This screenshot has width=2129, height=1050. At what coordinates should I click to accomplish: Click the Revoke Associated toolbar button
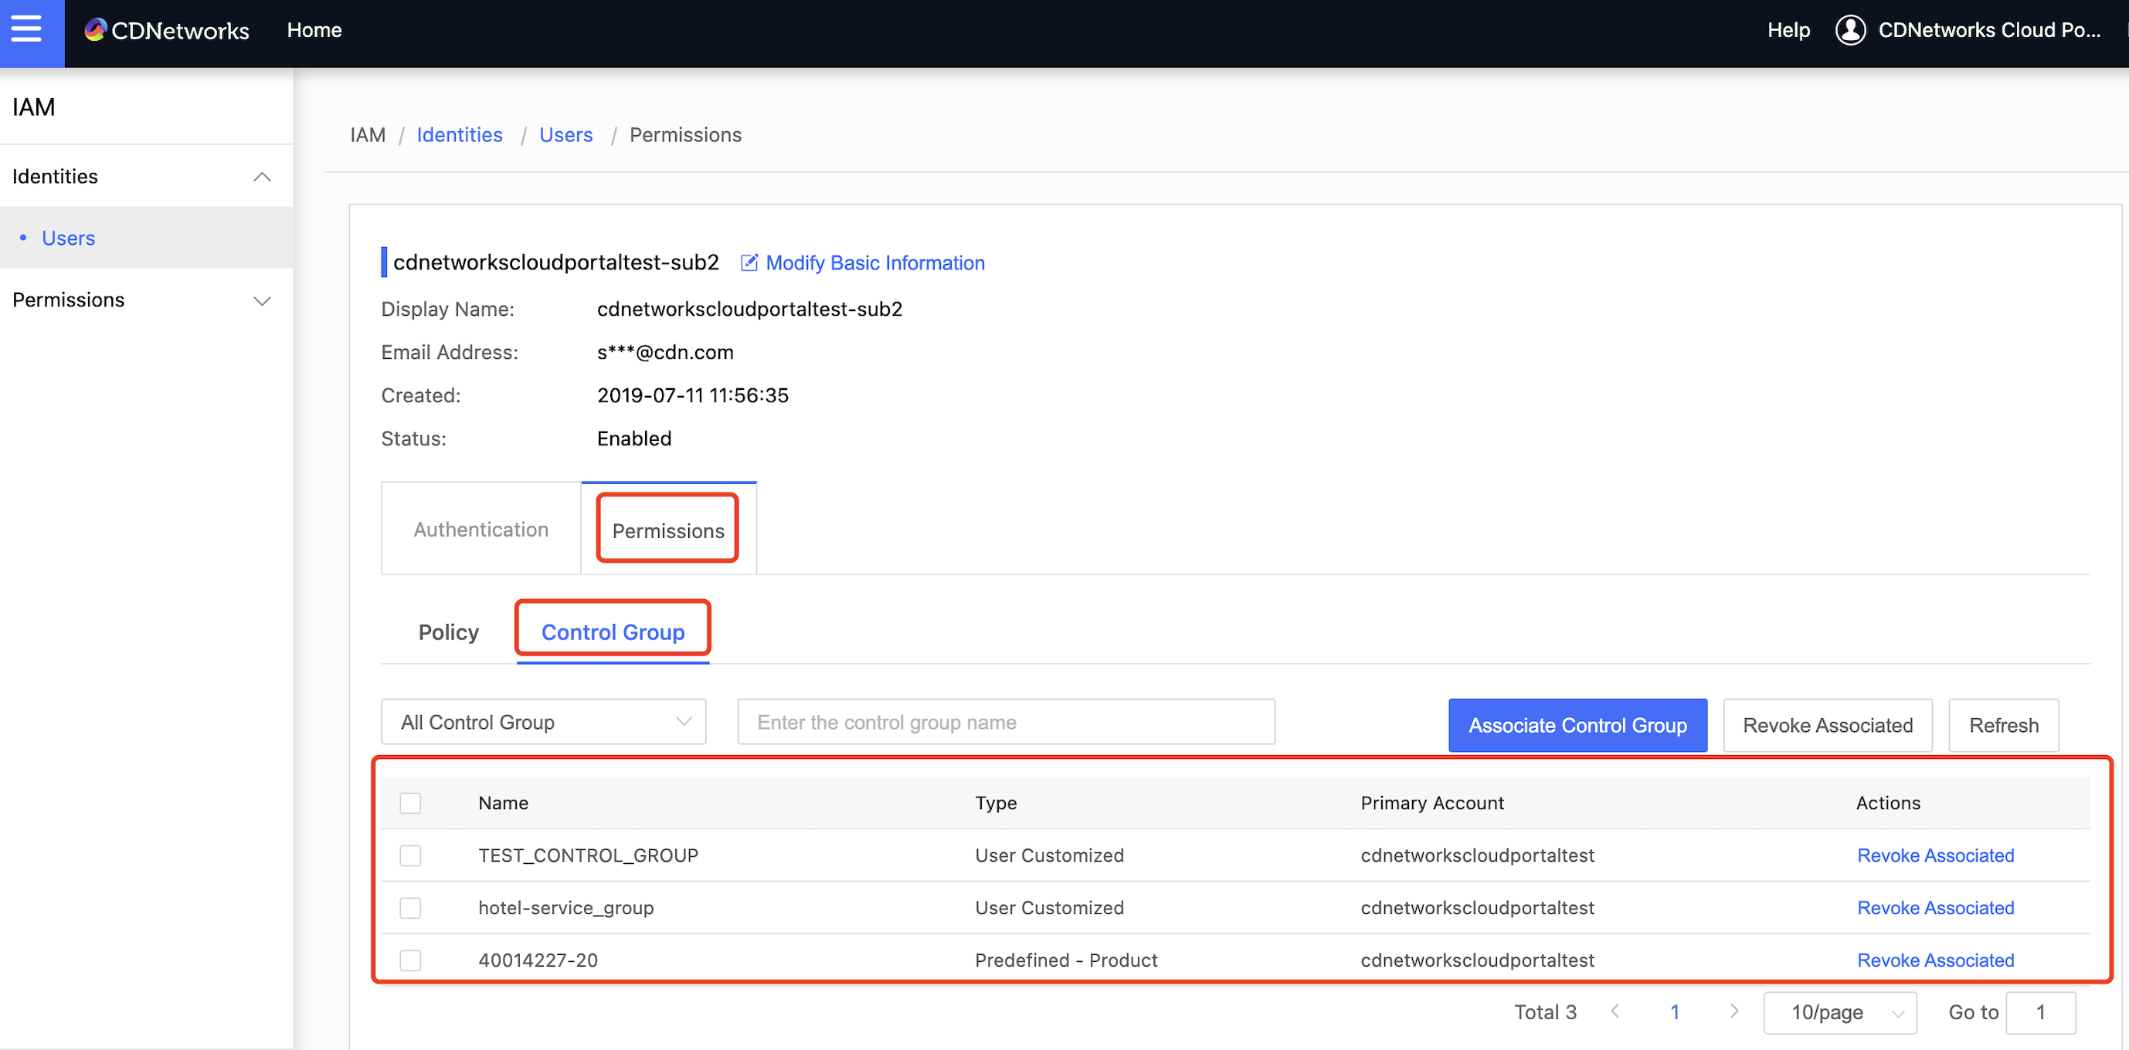(1827, 725)
